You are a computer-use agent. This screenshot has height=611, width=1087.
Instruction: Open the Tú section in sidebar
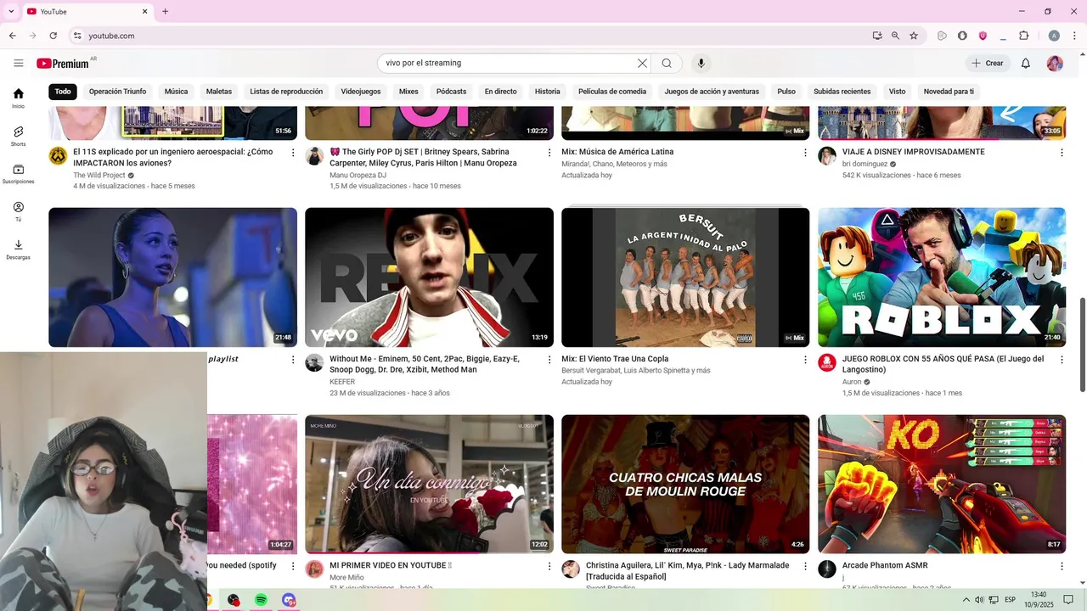[19, 211]
